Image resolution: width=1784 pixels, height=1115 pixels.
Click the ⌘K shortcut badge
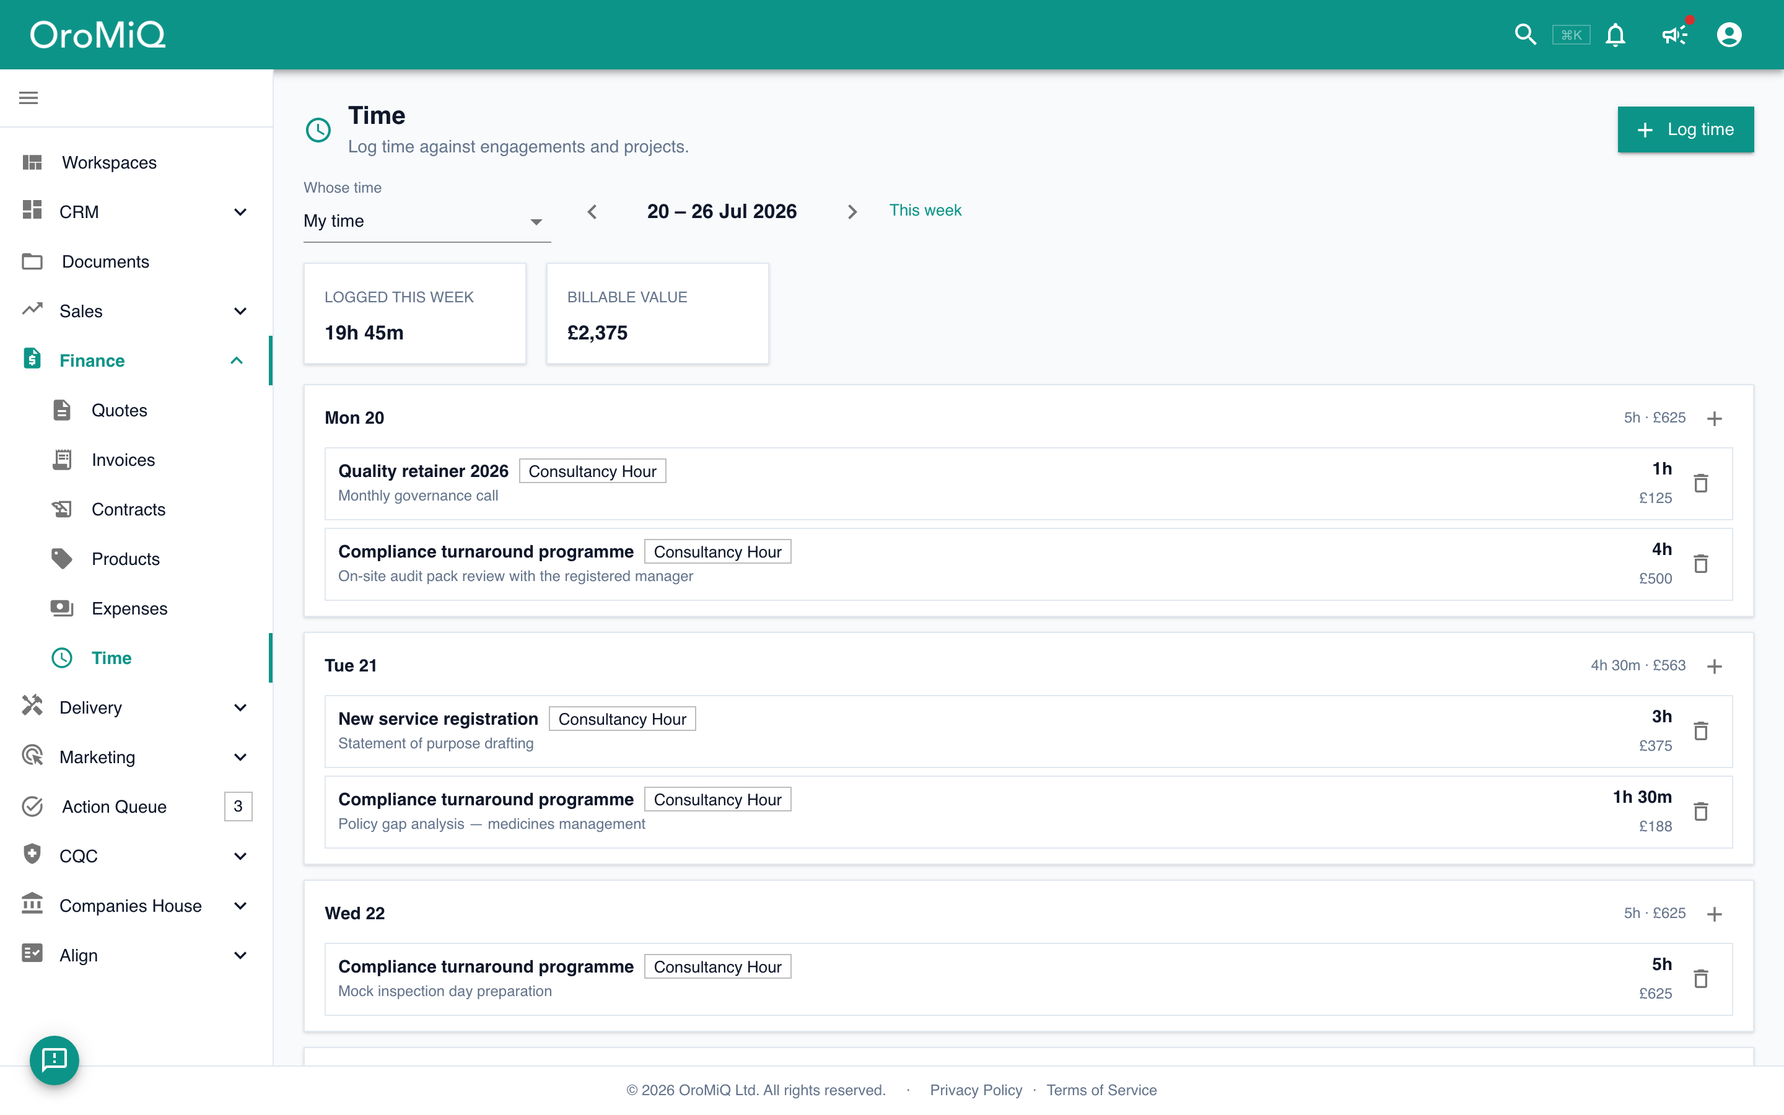[1571, 35]
